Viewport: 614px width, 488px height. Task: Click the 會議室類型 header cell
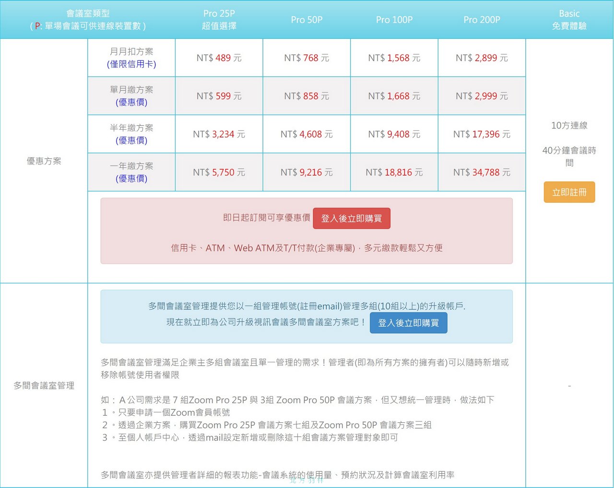click(x=88, y=20)
